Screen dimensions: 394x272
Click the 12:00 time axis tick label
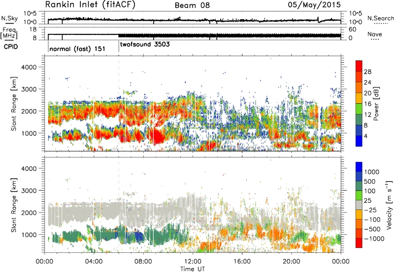click(x=193, y=262)
